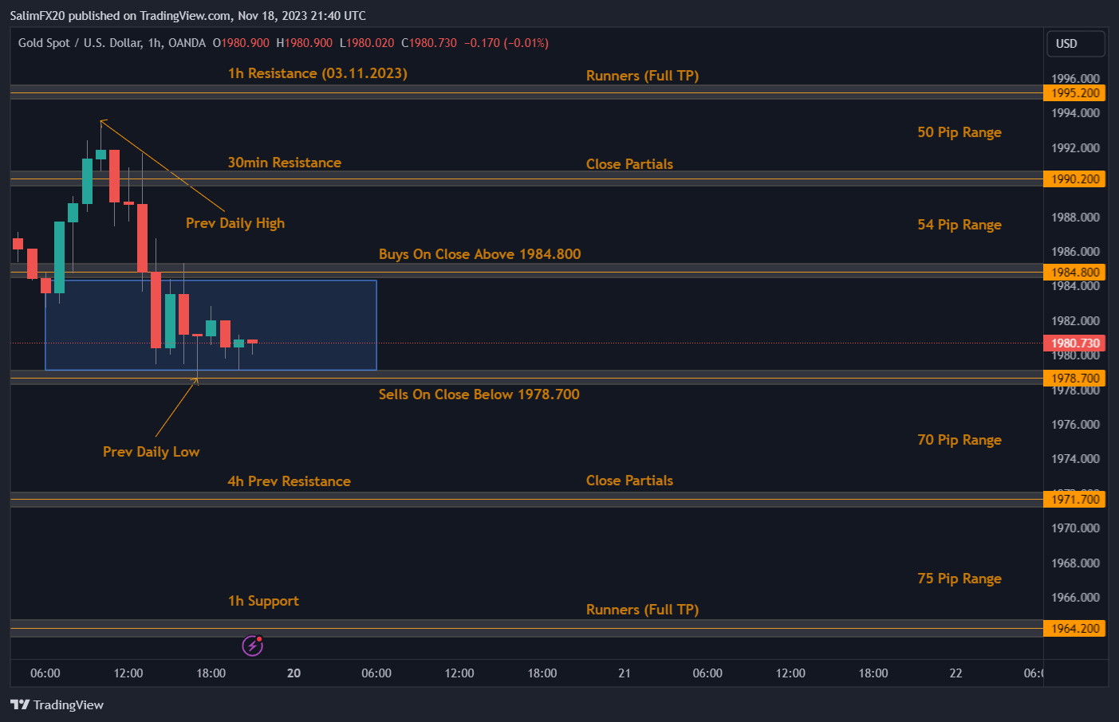The image size is (1119, 722).
Task: Select the orange 1978.700 price label
Action: pos(1074,377)
